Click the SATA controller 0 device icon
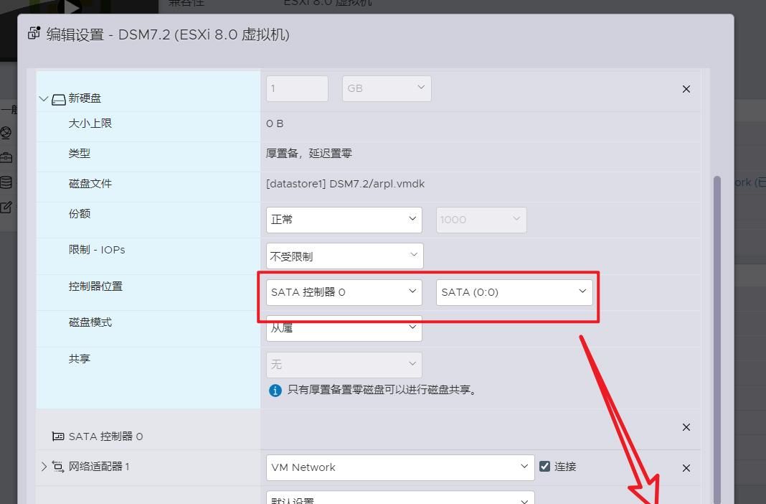Viewport: 766px width, 504px height. coord(58,437)
